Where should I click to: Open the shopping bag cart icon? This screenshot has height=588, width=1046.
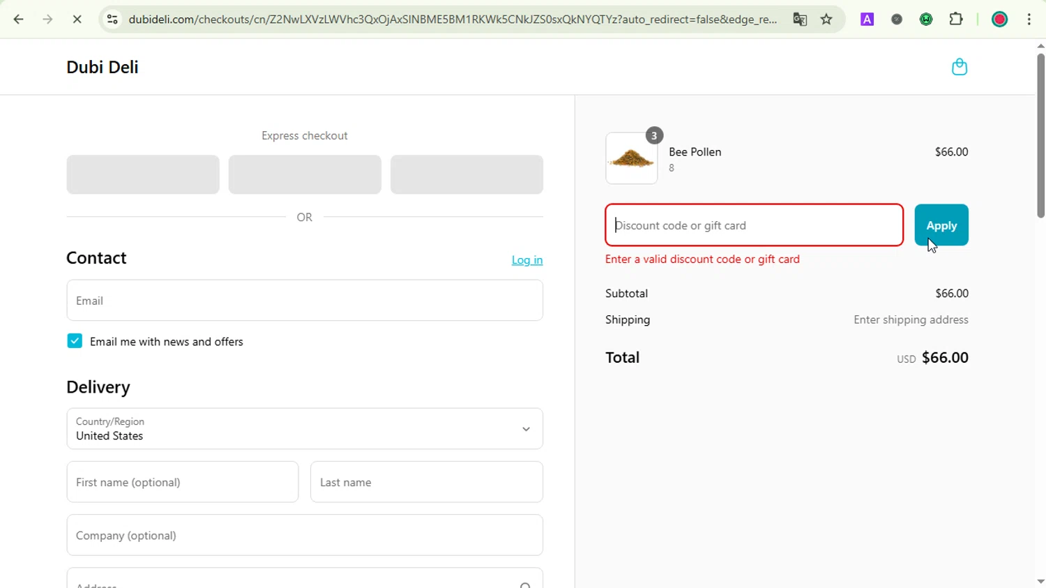tap(960, 67)
